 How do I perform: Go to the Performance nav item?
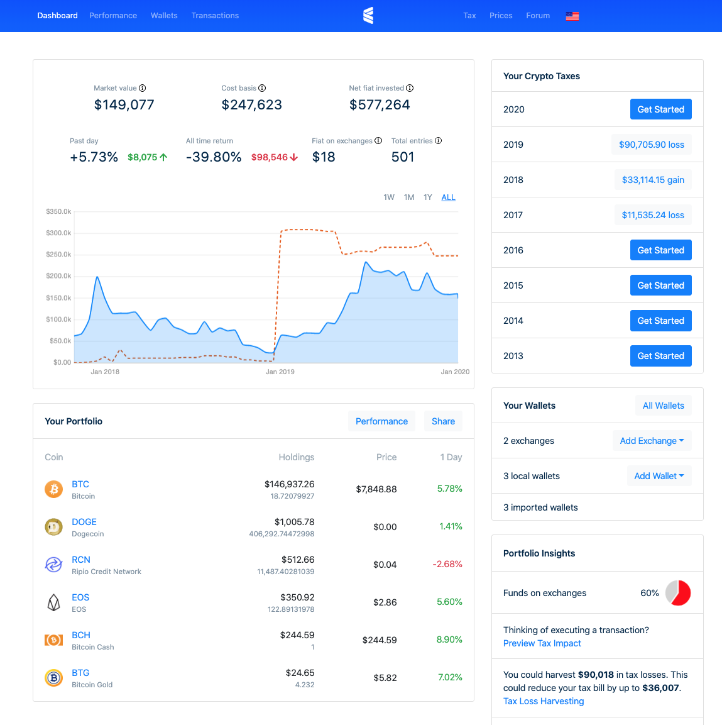(x=113, y=16)
